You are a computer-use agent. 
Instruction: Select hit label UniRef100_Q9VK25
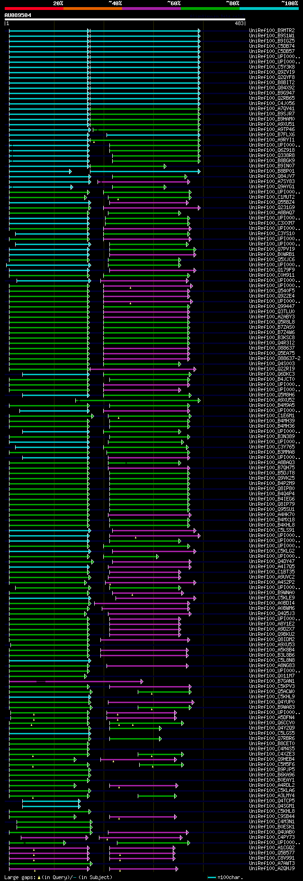(272, 478)
